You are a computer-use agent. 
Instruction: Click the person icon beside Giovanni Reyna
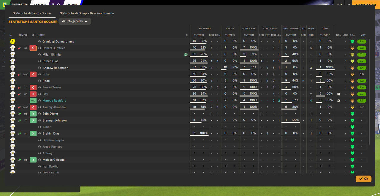tap(39, 140)
